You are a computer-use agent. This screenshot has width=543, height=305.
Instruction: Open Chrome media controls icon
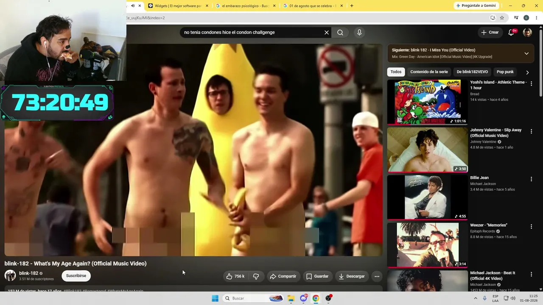[x=516, y=18]
